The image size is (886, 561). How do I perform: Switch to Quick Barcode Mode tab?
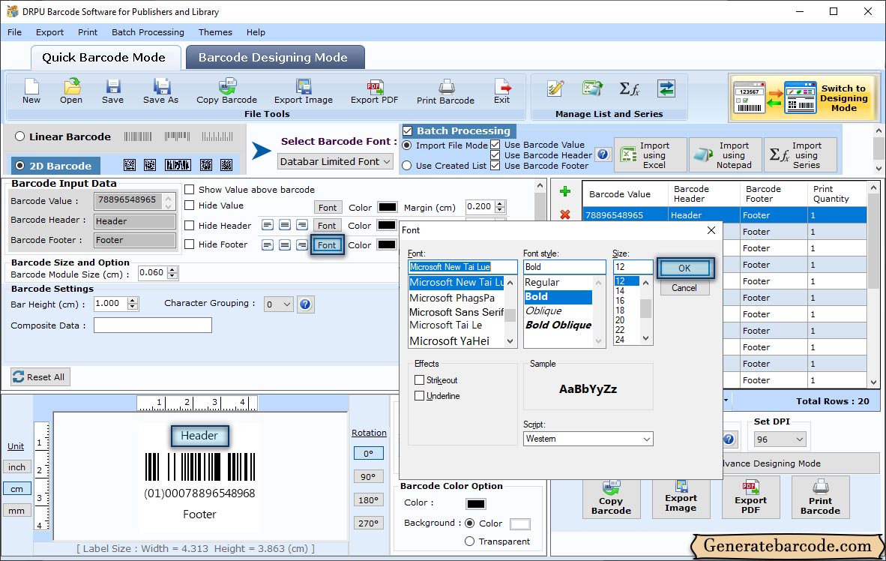click(x=104, y=57)
